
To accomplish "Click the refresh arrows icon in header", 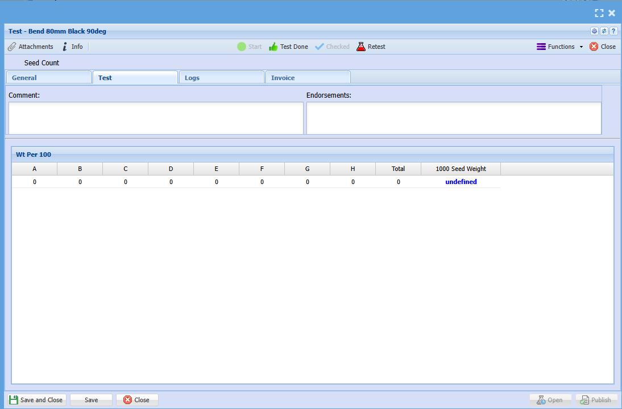I will click(604, 31).
